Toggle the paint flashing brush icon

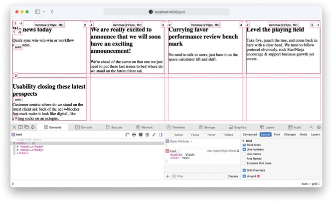154,135
